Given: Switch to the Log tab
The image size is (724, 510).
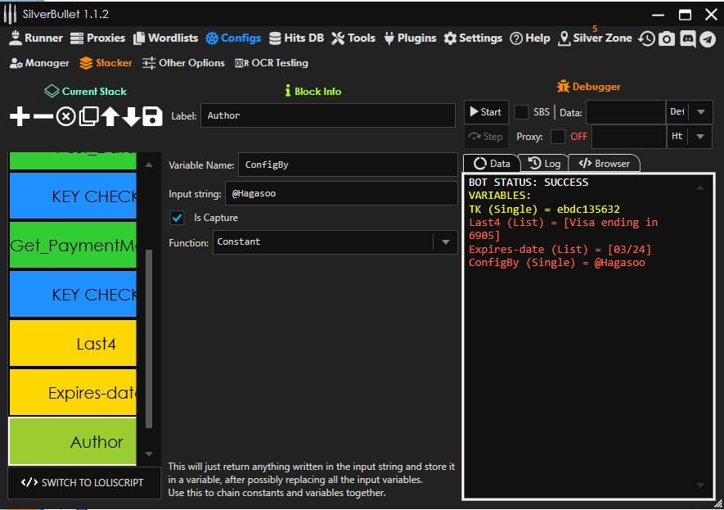Looking at the screenshot, I should coord(544,164).
